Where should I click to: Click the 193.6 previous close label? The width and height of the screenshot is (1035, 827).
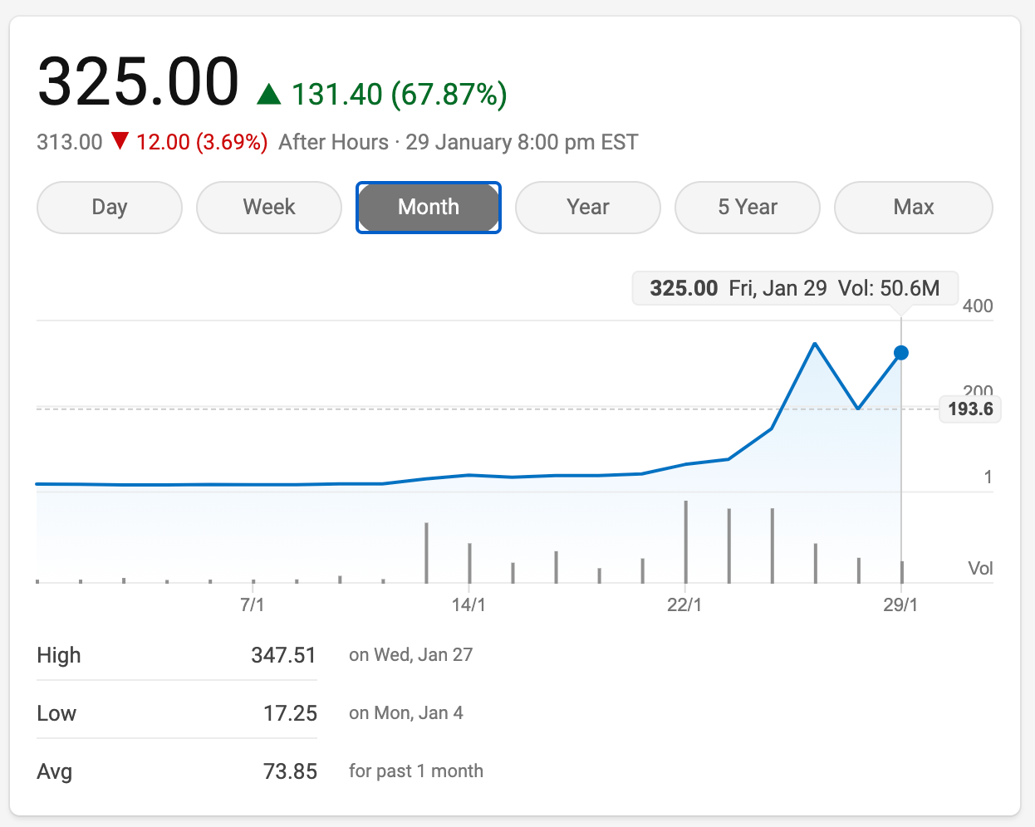pyautogui.click(x=970, y=409)
